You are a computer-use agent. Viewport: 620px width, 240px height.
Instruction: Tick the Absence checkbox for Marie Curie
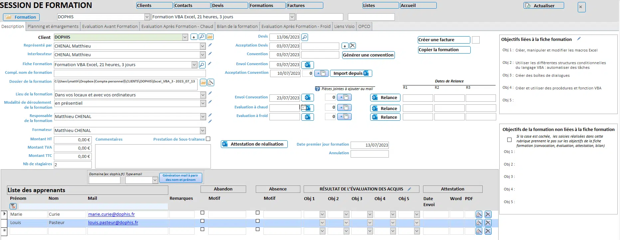tap(257, 213)
